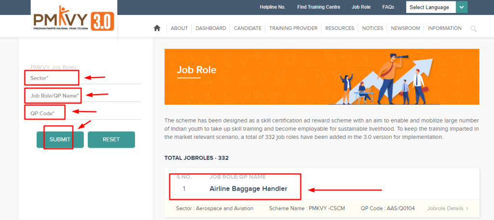The image size is (494, 220).
Task: Click the home icon in navigation
Action: (x=157, y=28)
